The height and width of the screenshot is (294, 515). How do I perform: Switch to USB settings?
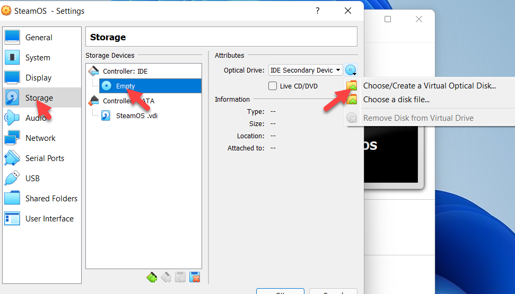[x=32, y=179]
